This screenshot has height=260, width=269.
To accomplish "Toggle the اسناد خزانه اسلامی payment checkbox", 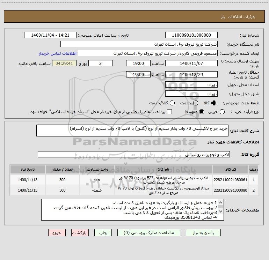I will pos(169,112).
